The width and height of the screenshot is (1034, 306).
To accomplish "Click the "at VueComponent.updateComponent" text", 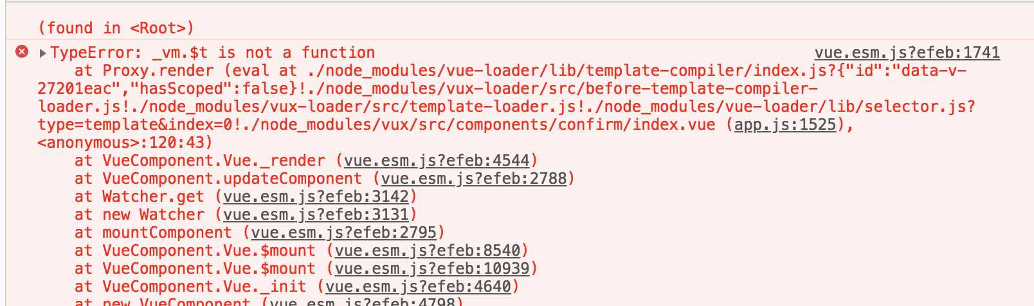I will tap(219, 179).
